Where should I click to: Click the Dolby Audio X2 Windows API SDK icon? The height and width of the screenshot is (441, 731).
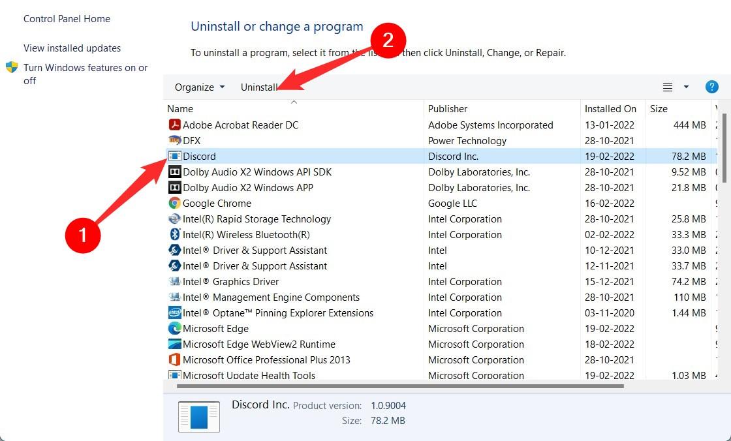(174, 172)
